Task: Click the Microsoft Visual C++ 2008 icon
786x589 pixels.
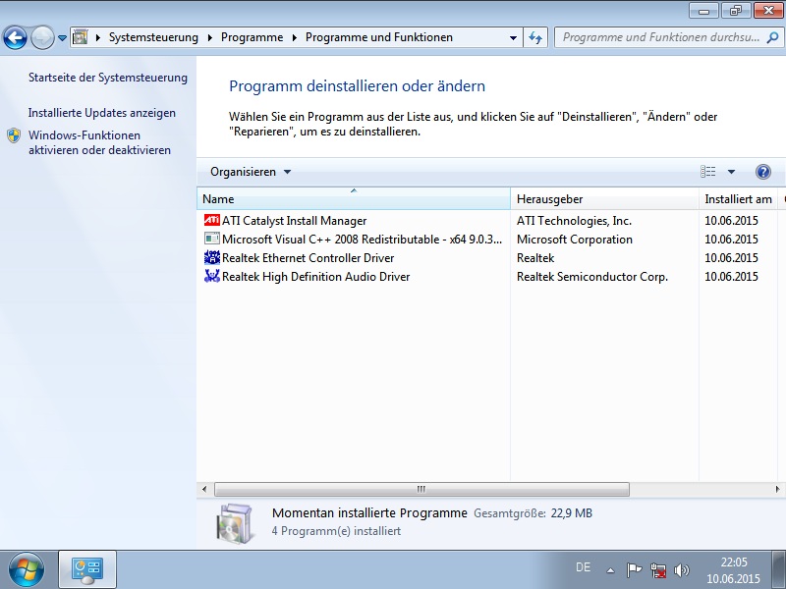Action: pyautogui.click(x=211, y=239)
